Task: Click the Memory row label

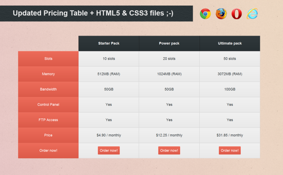Action: point(48,74)
